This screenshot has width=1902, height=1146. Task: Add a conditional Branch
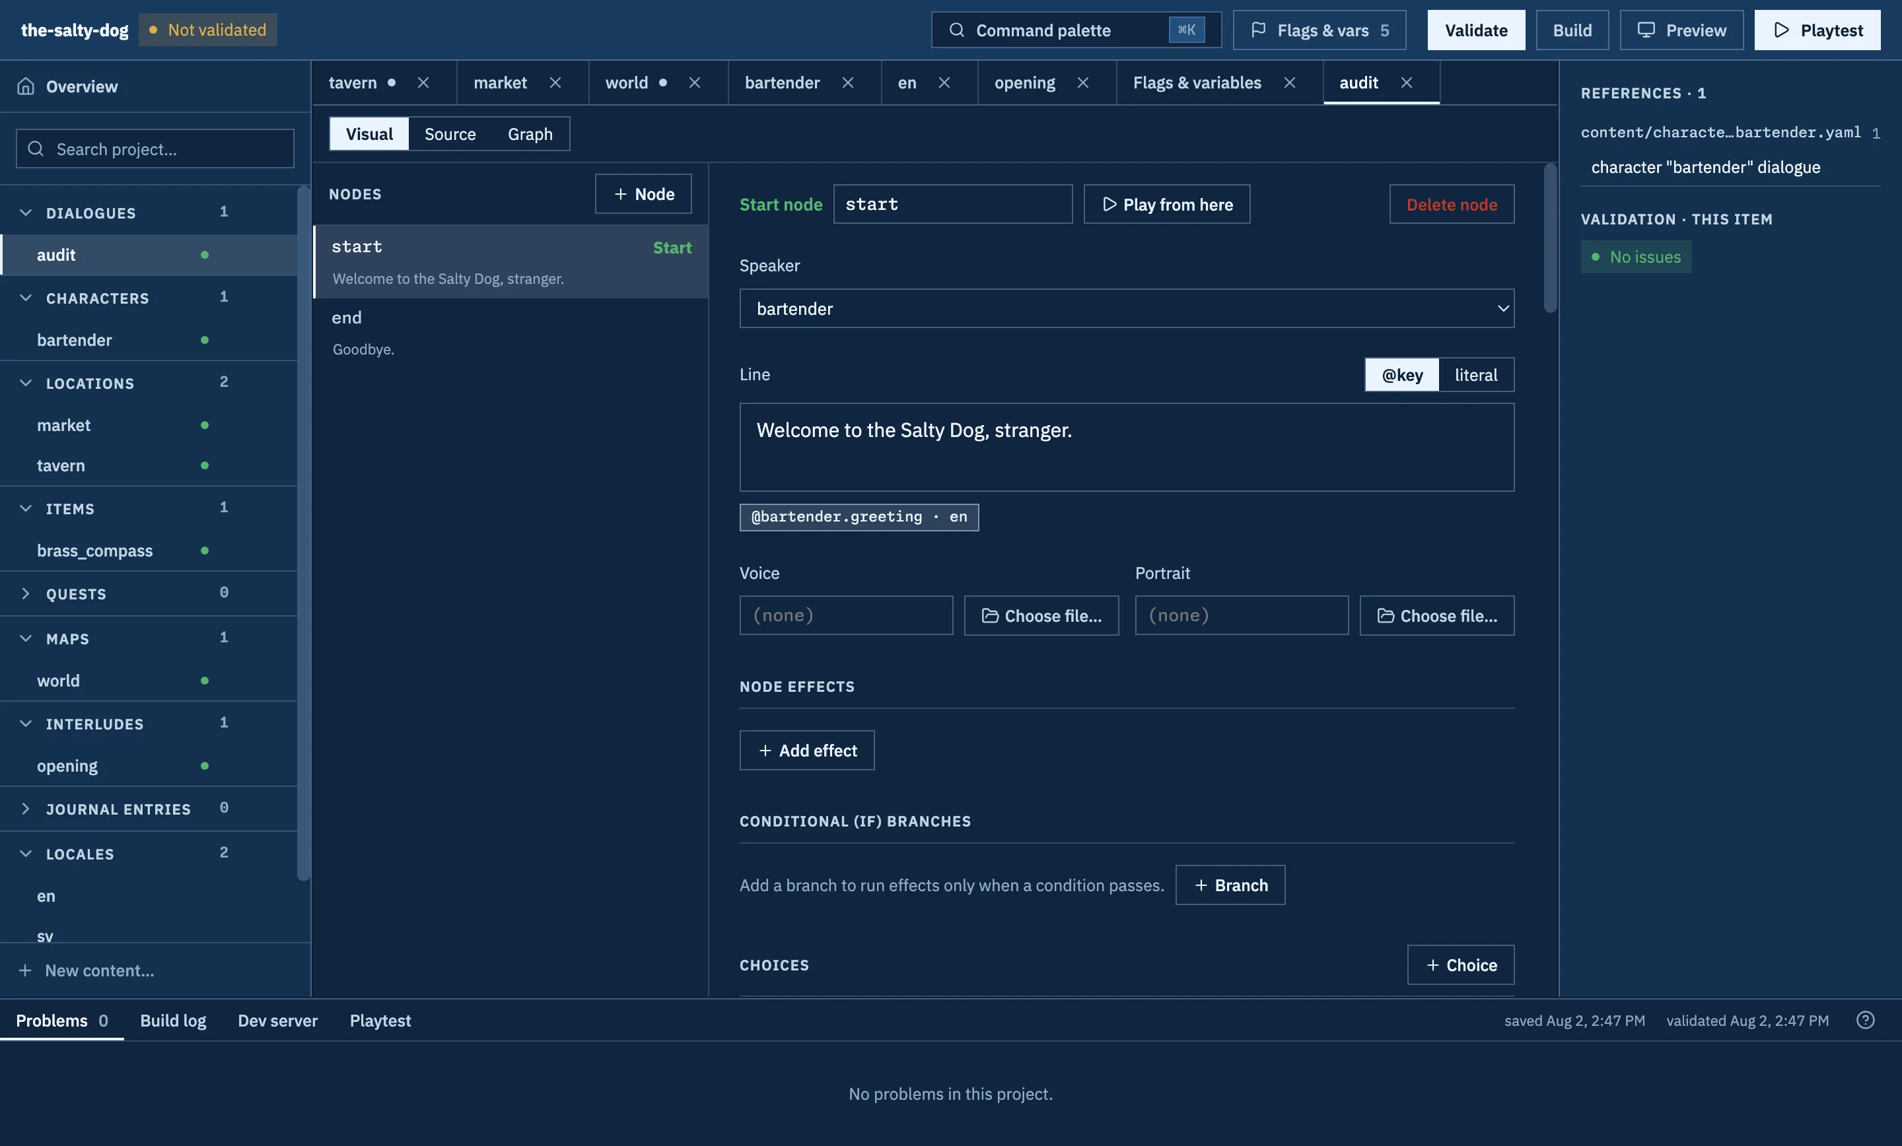[1230, 885]
